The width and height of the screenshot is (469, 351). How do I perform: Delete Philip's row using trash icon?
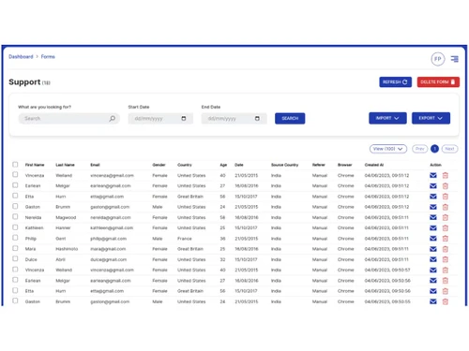(x=446, y=239)
